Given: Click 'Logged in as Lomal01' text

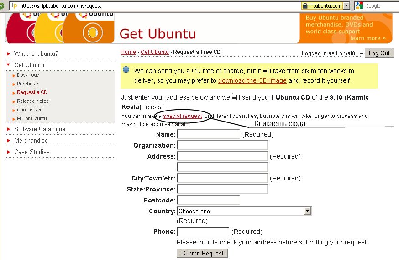Looking at the screenshot, I should (330, 53).
